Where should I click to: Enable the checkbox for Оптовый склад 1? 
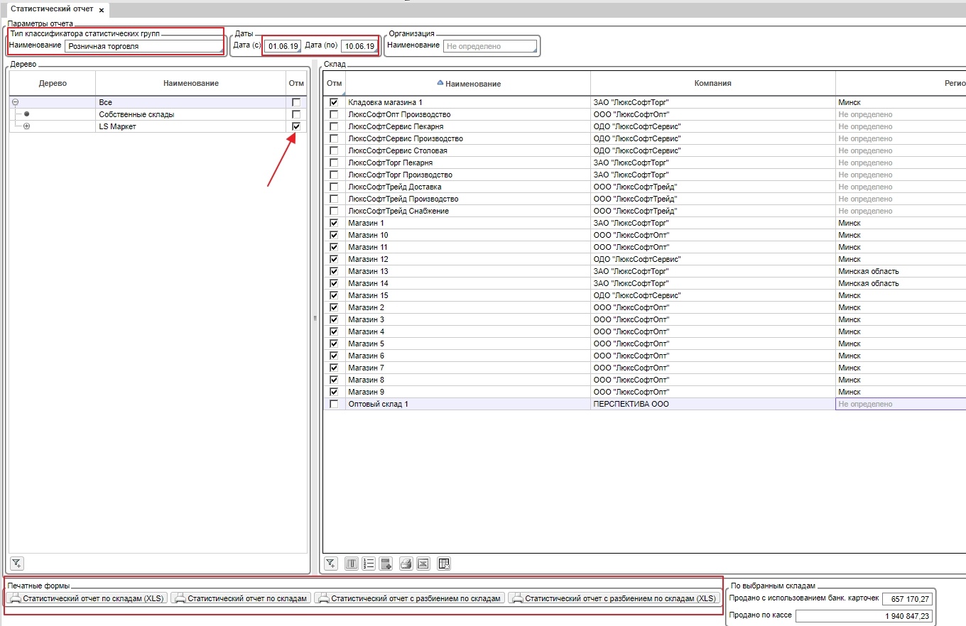[334, 404]
